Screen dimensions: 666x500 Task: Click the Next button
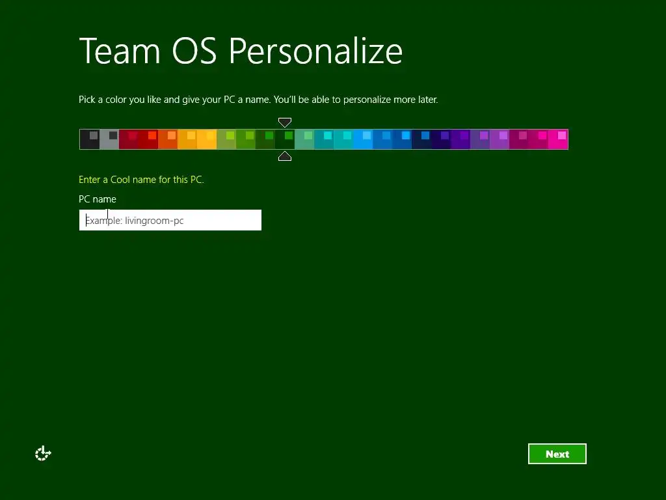point(557,454)
